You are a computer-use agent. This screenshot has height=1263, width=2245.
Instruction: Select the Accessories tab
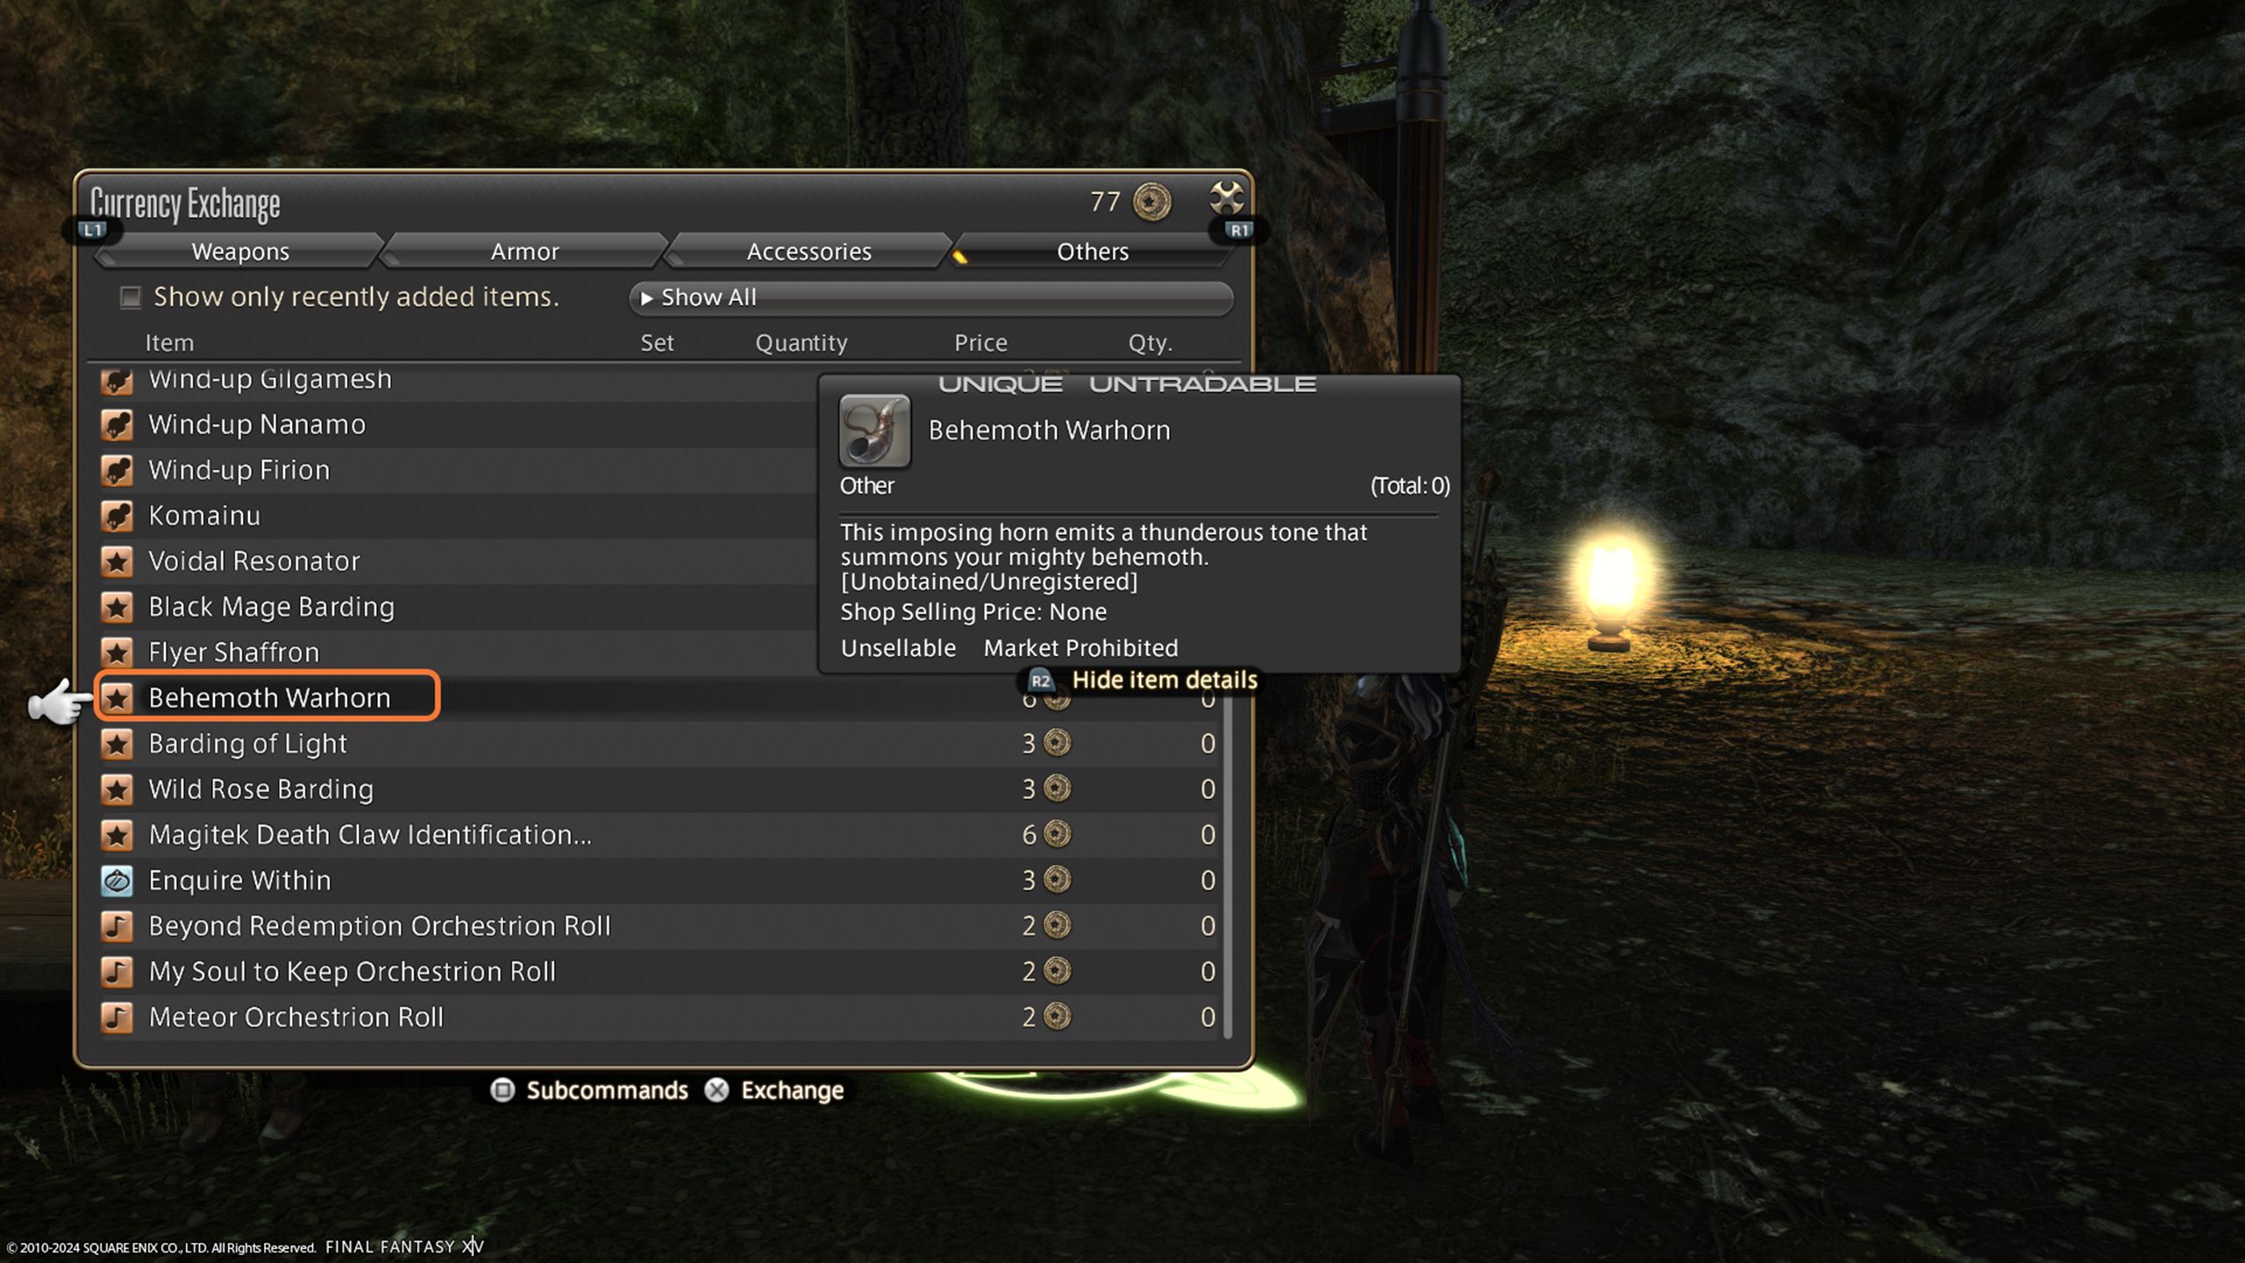pyautogui.click(x=808, y=252)
